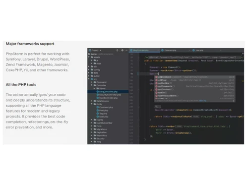This screenshot has height=186, width=248.
Task: Expand the Admin folder
Action: coord(94,88)
